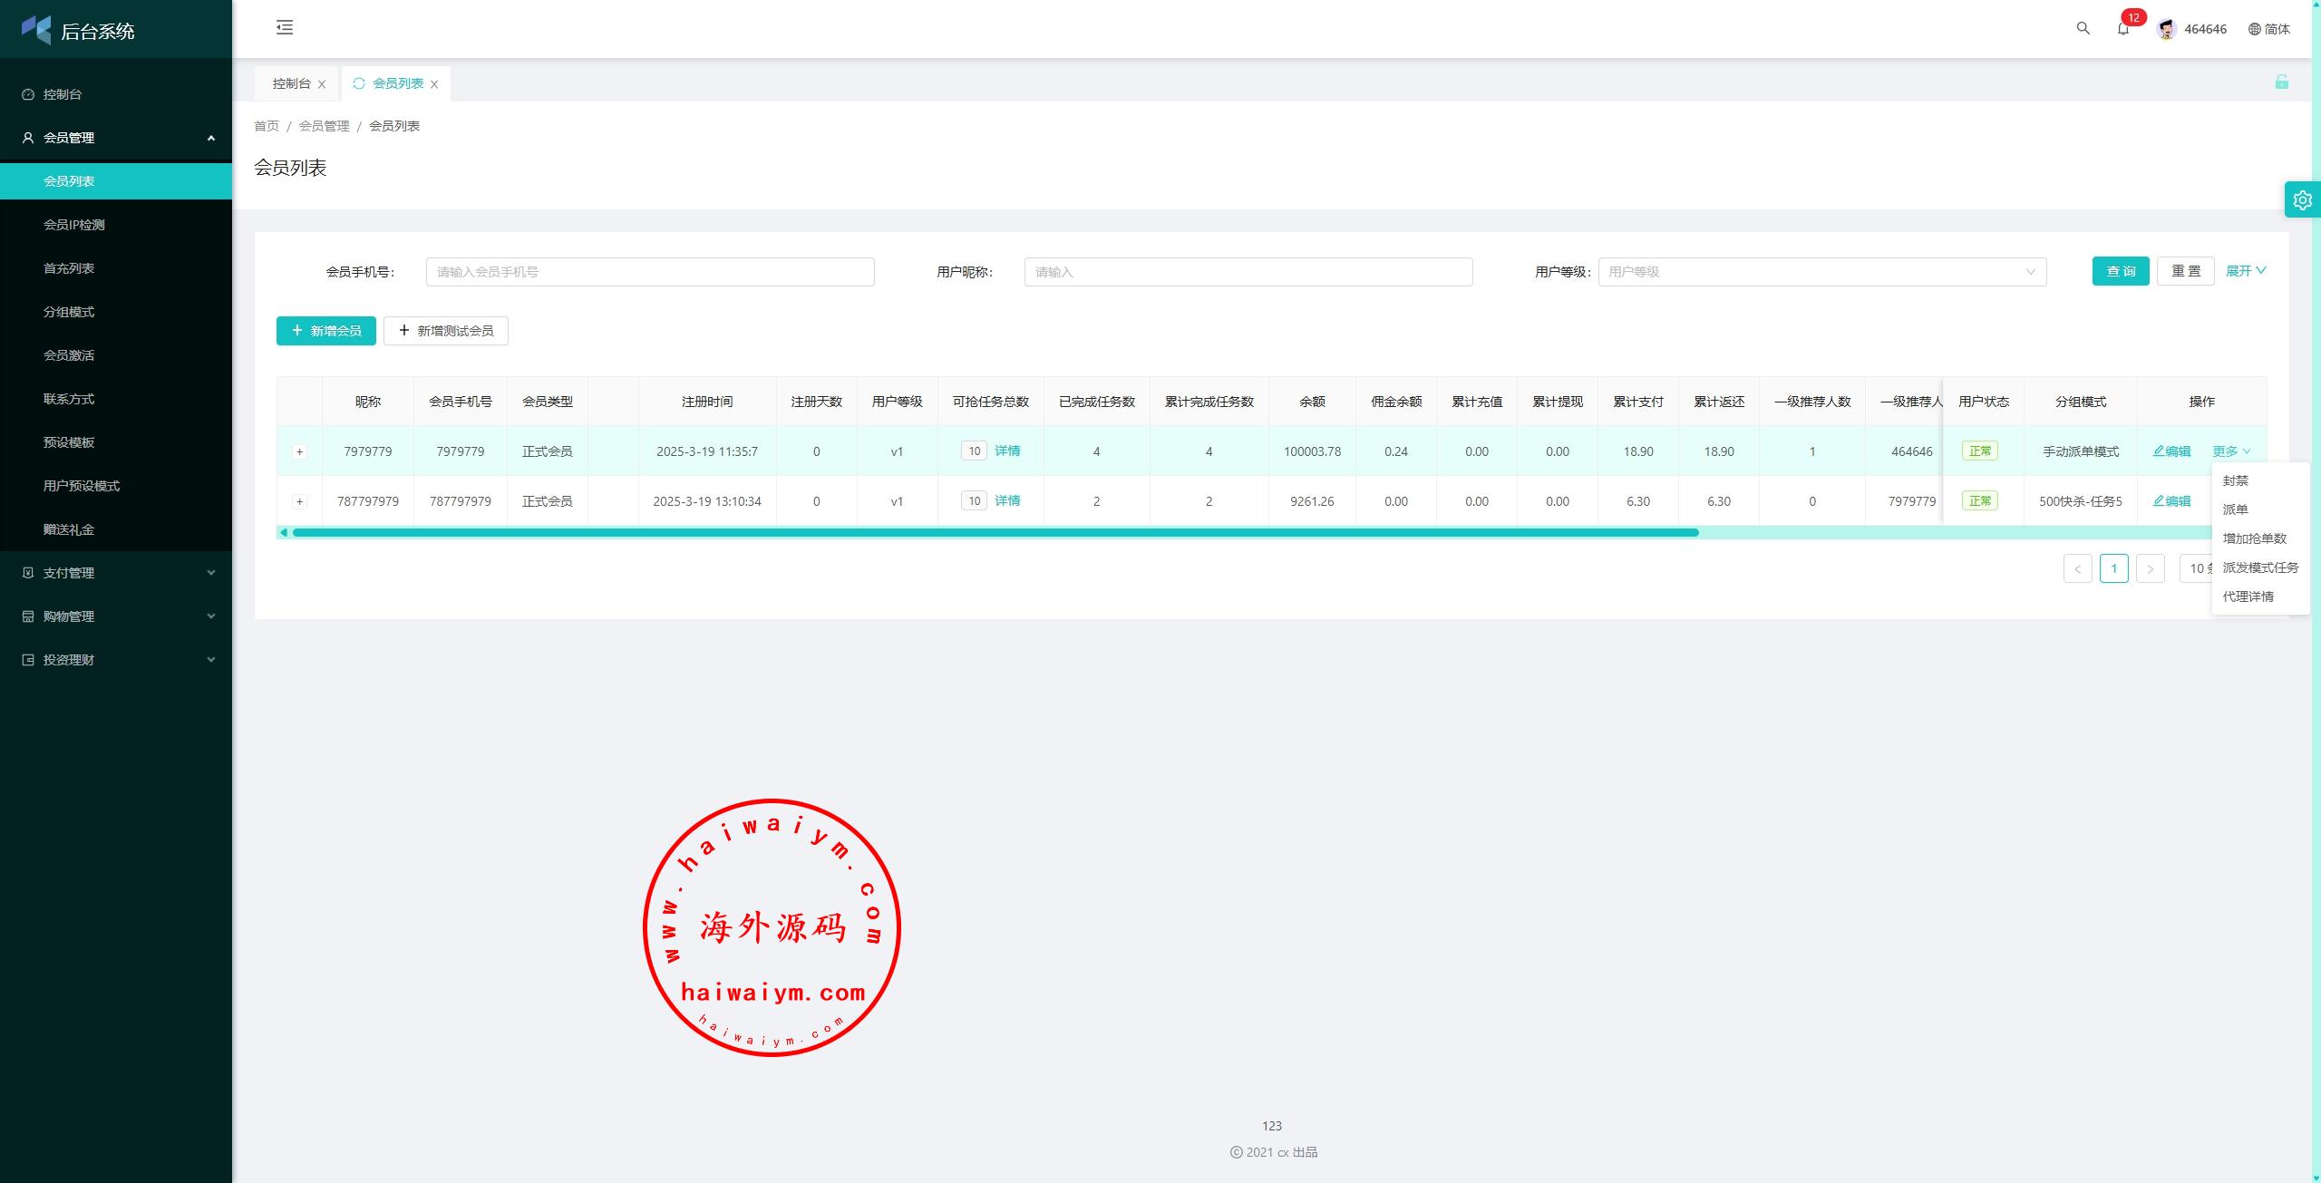Screen dimensions: 2321x1183
Task: Click the refresh icon on the 会员列表 tab
Action: coord(359,83)
